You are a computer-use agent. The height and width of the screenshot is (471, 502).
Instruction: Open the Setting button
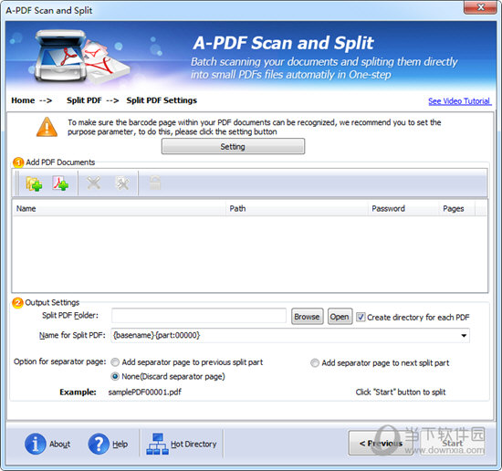pos(233,147)
